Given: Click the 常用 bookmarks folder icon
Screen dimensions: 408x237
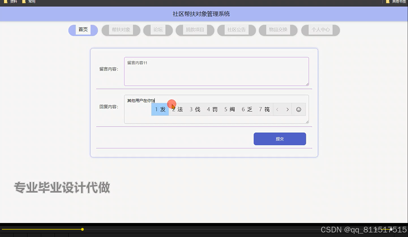Looking at the screenshot, I should tap(24, 2).
